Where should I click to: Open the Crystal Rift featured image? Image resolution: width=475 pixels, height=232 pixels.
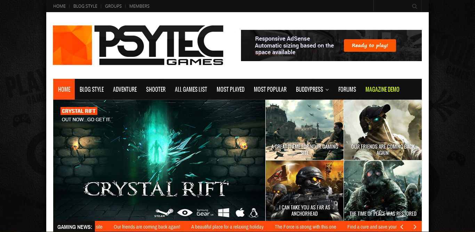pyautogui.click(x=159, y=160)
